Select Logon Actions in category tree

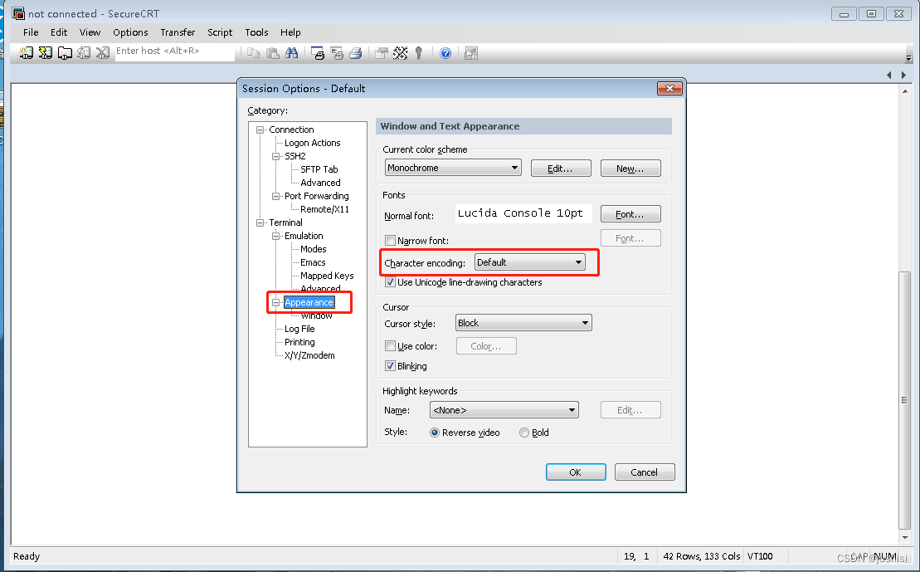(x=312, y=143)
